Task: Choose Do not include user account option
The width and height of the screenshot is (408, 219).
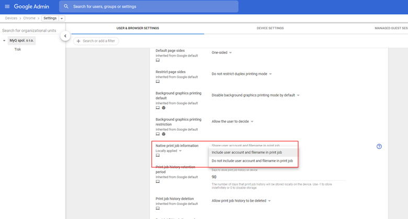Action: pos(252,161)
